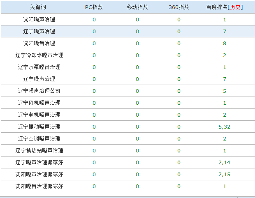Image resolution: width=255 pixels, height=198 pixels.
Task: Click the 历史 link in the header
Action: (x=236, y=7)
